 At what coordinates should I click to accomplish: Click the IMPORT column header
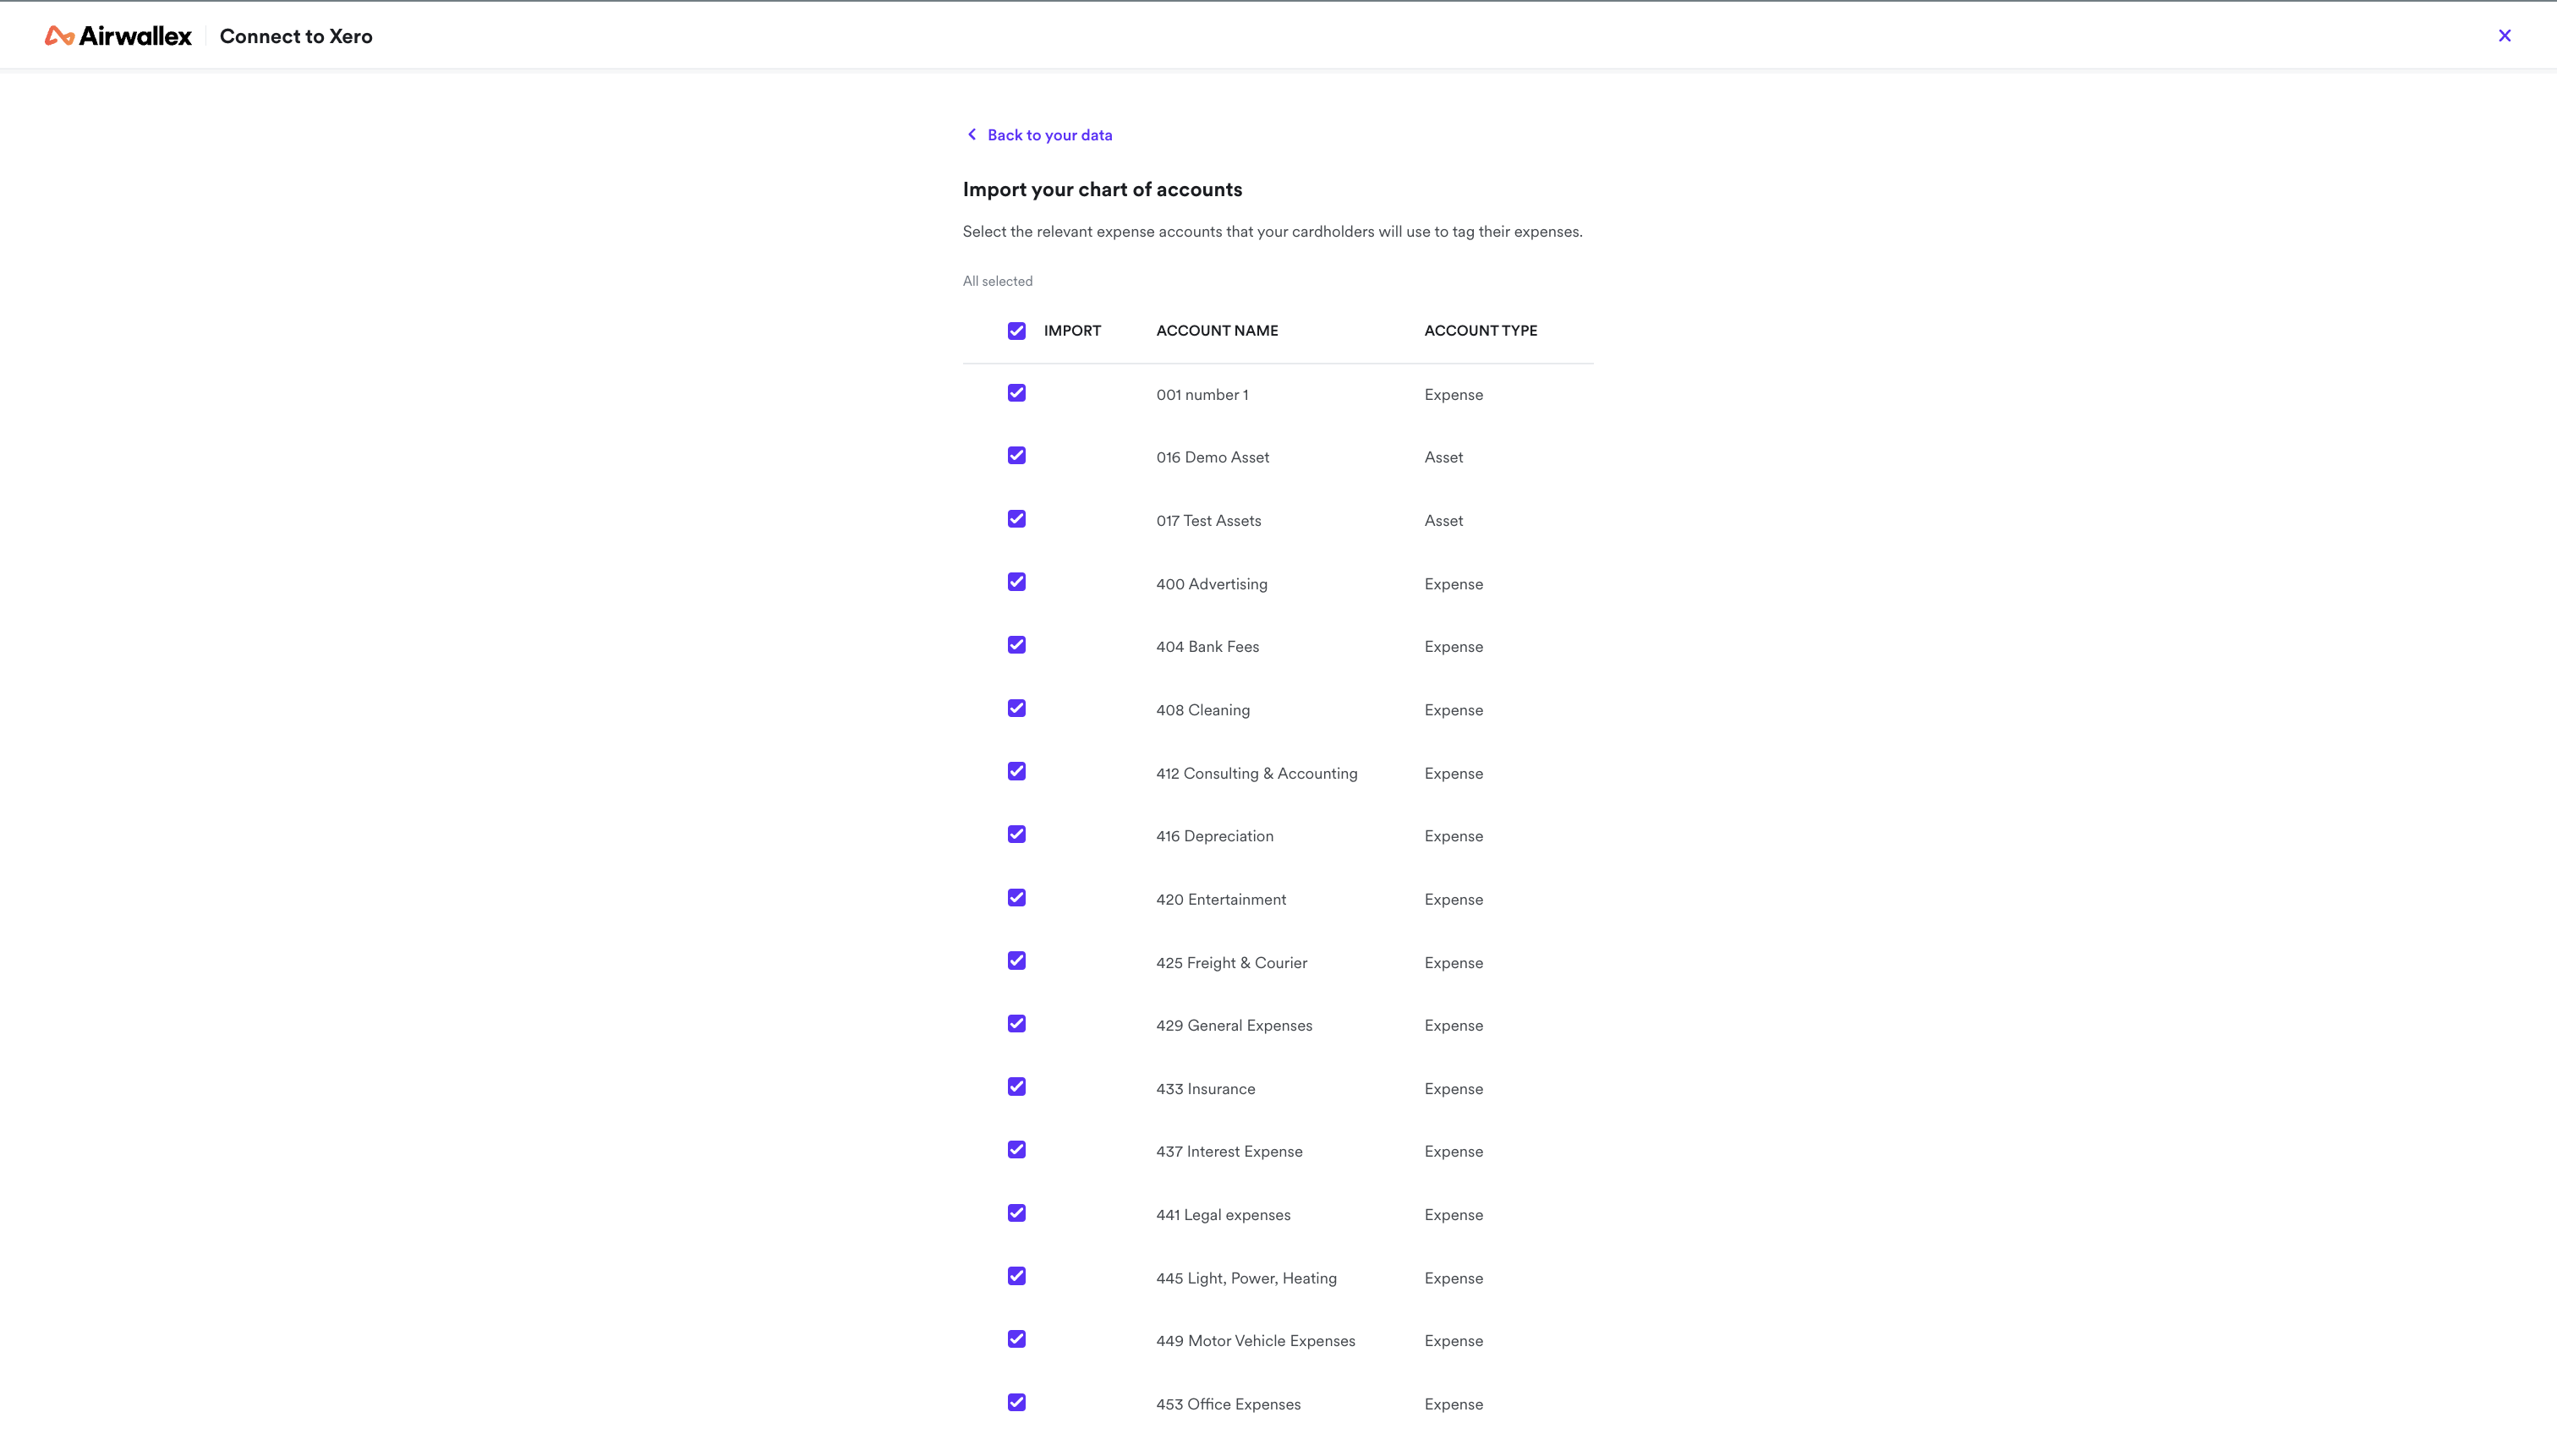click(x=1072, y=331)
